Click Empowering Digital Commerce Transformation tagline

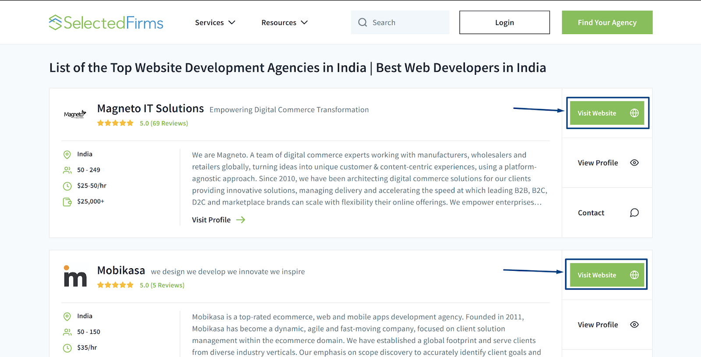tap(289, 110)
